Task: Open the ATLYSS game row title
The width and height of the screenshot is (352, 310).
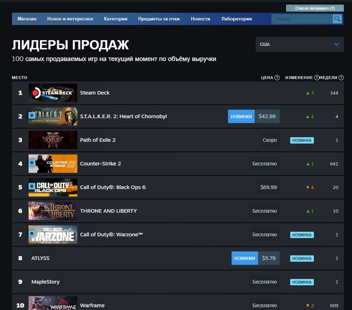Action: [40, 258]
